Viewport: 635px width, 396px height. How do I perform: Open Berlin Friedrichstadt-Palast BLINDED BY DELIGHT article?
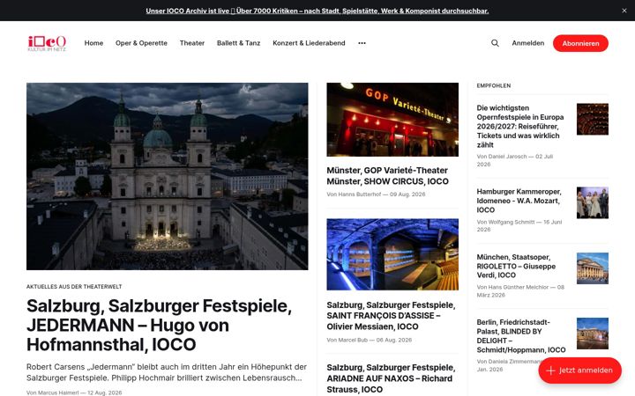click(x=521, y=336)
